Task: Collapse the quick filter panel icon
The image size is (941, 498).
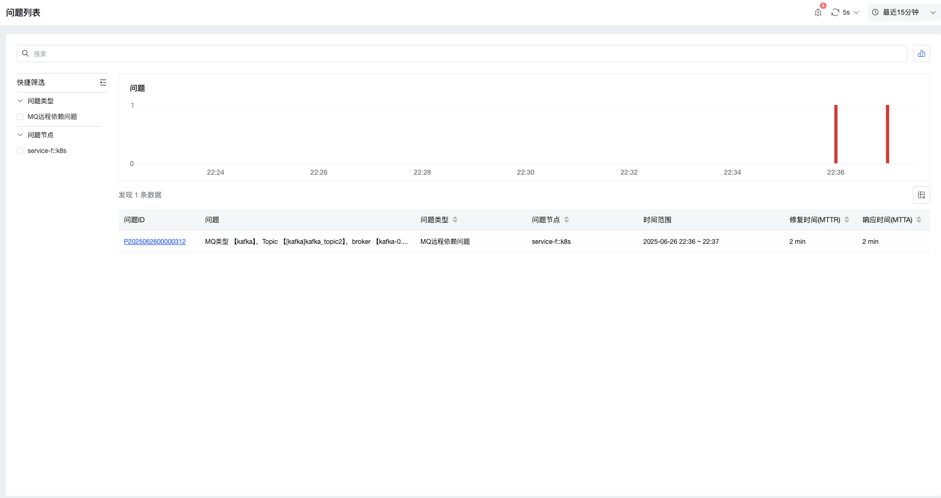Action: tap(103, 82)
